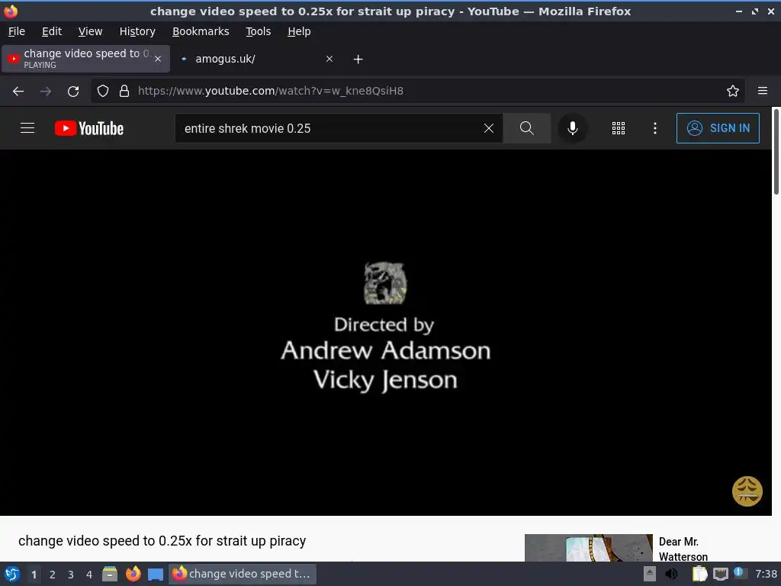
Task: Open the YouTube apps grid
Action: (x=618, y=128)
